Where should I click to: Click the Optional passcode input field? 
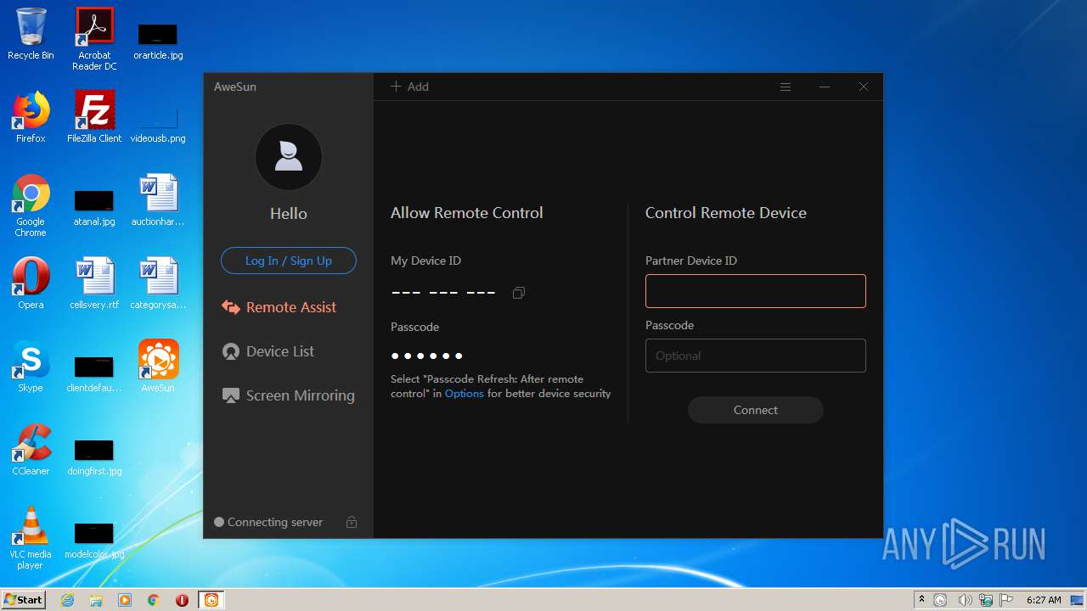point(756,356)
